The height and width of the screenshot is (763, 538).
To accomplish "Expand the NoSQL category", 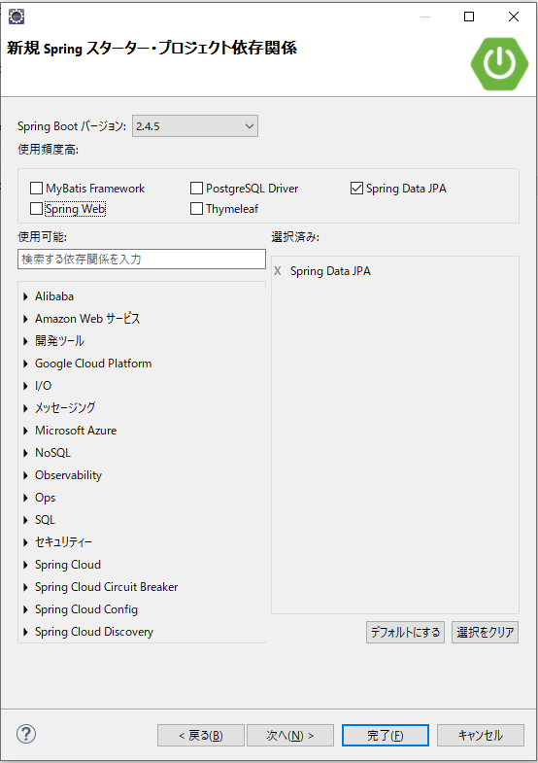I will click(x=26, y=453).
